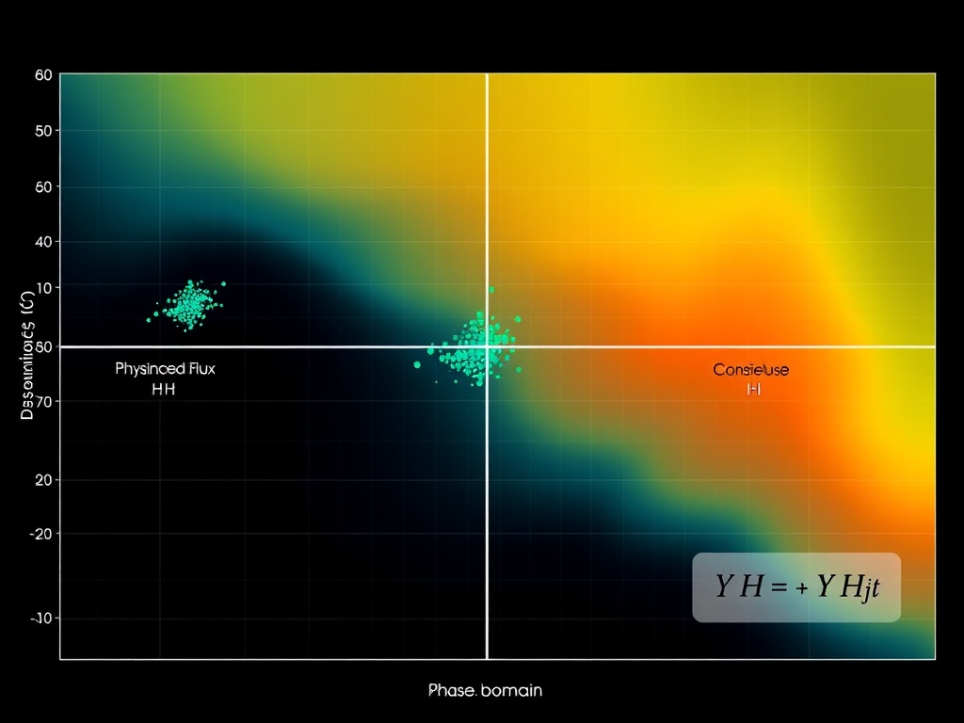
Task: Click the y-axis tick labeled -10
Action: point(40,619)
